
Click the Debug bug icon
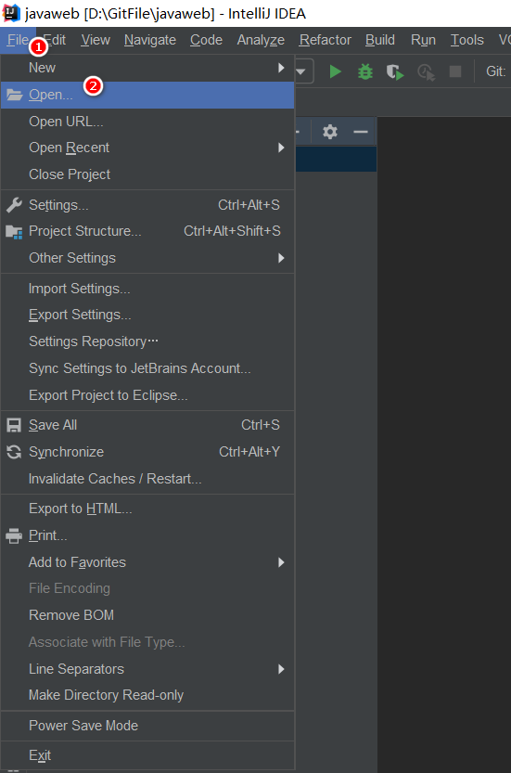365,72
